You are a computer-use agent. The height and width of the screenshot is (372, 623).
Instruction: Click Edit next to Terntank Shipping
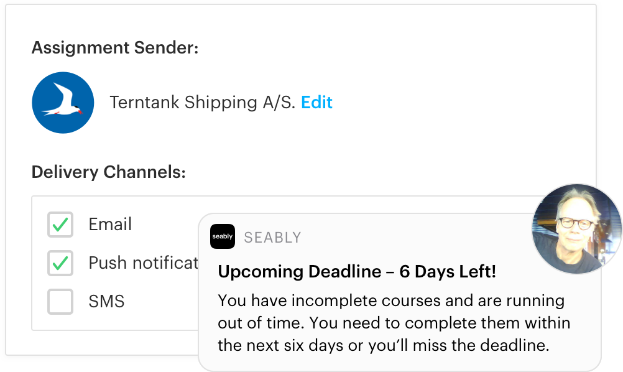click(x=316, y=103)
